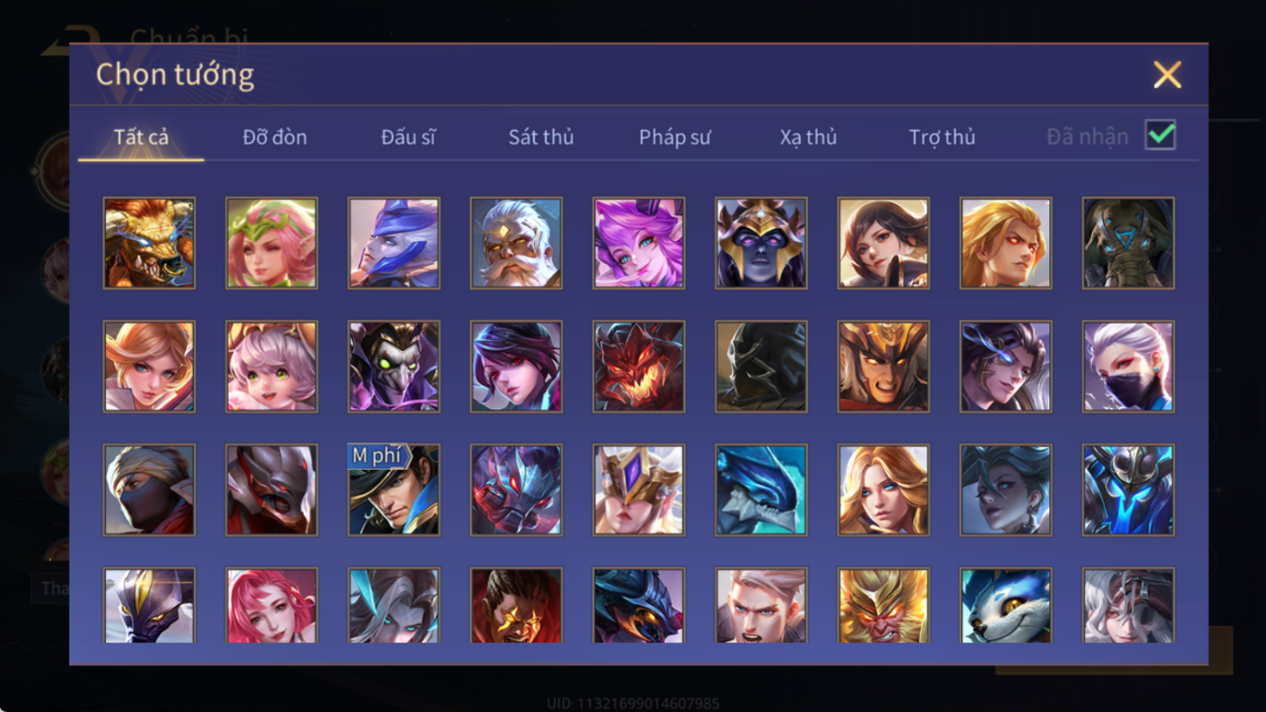Select the Đấu sĩ tab
This screenshot has height=712, width=1266.
pos(408,137)
